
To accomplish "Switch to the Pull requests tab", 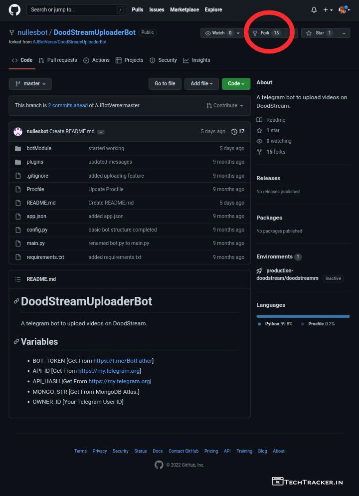I will point(58,60).
